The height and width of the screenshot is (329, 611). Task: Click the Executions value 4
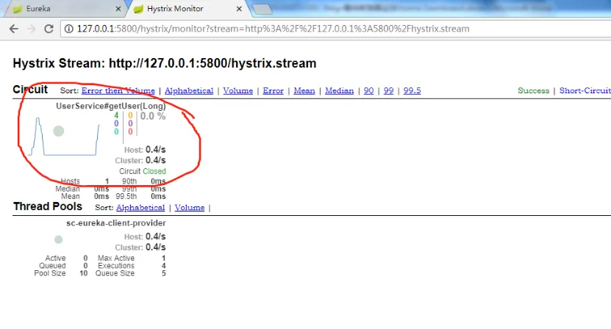(x=164, y=266)
